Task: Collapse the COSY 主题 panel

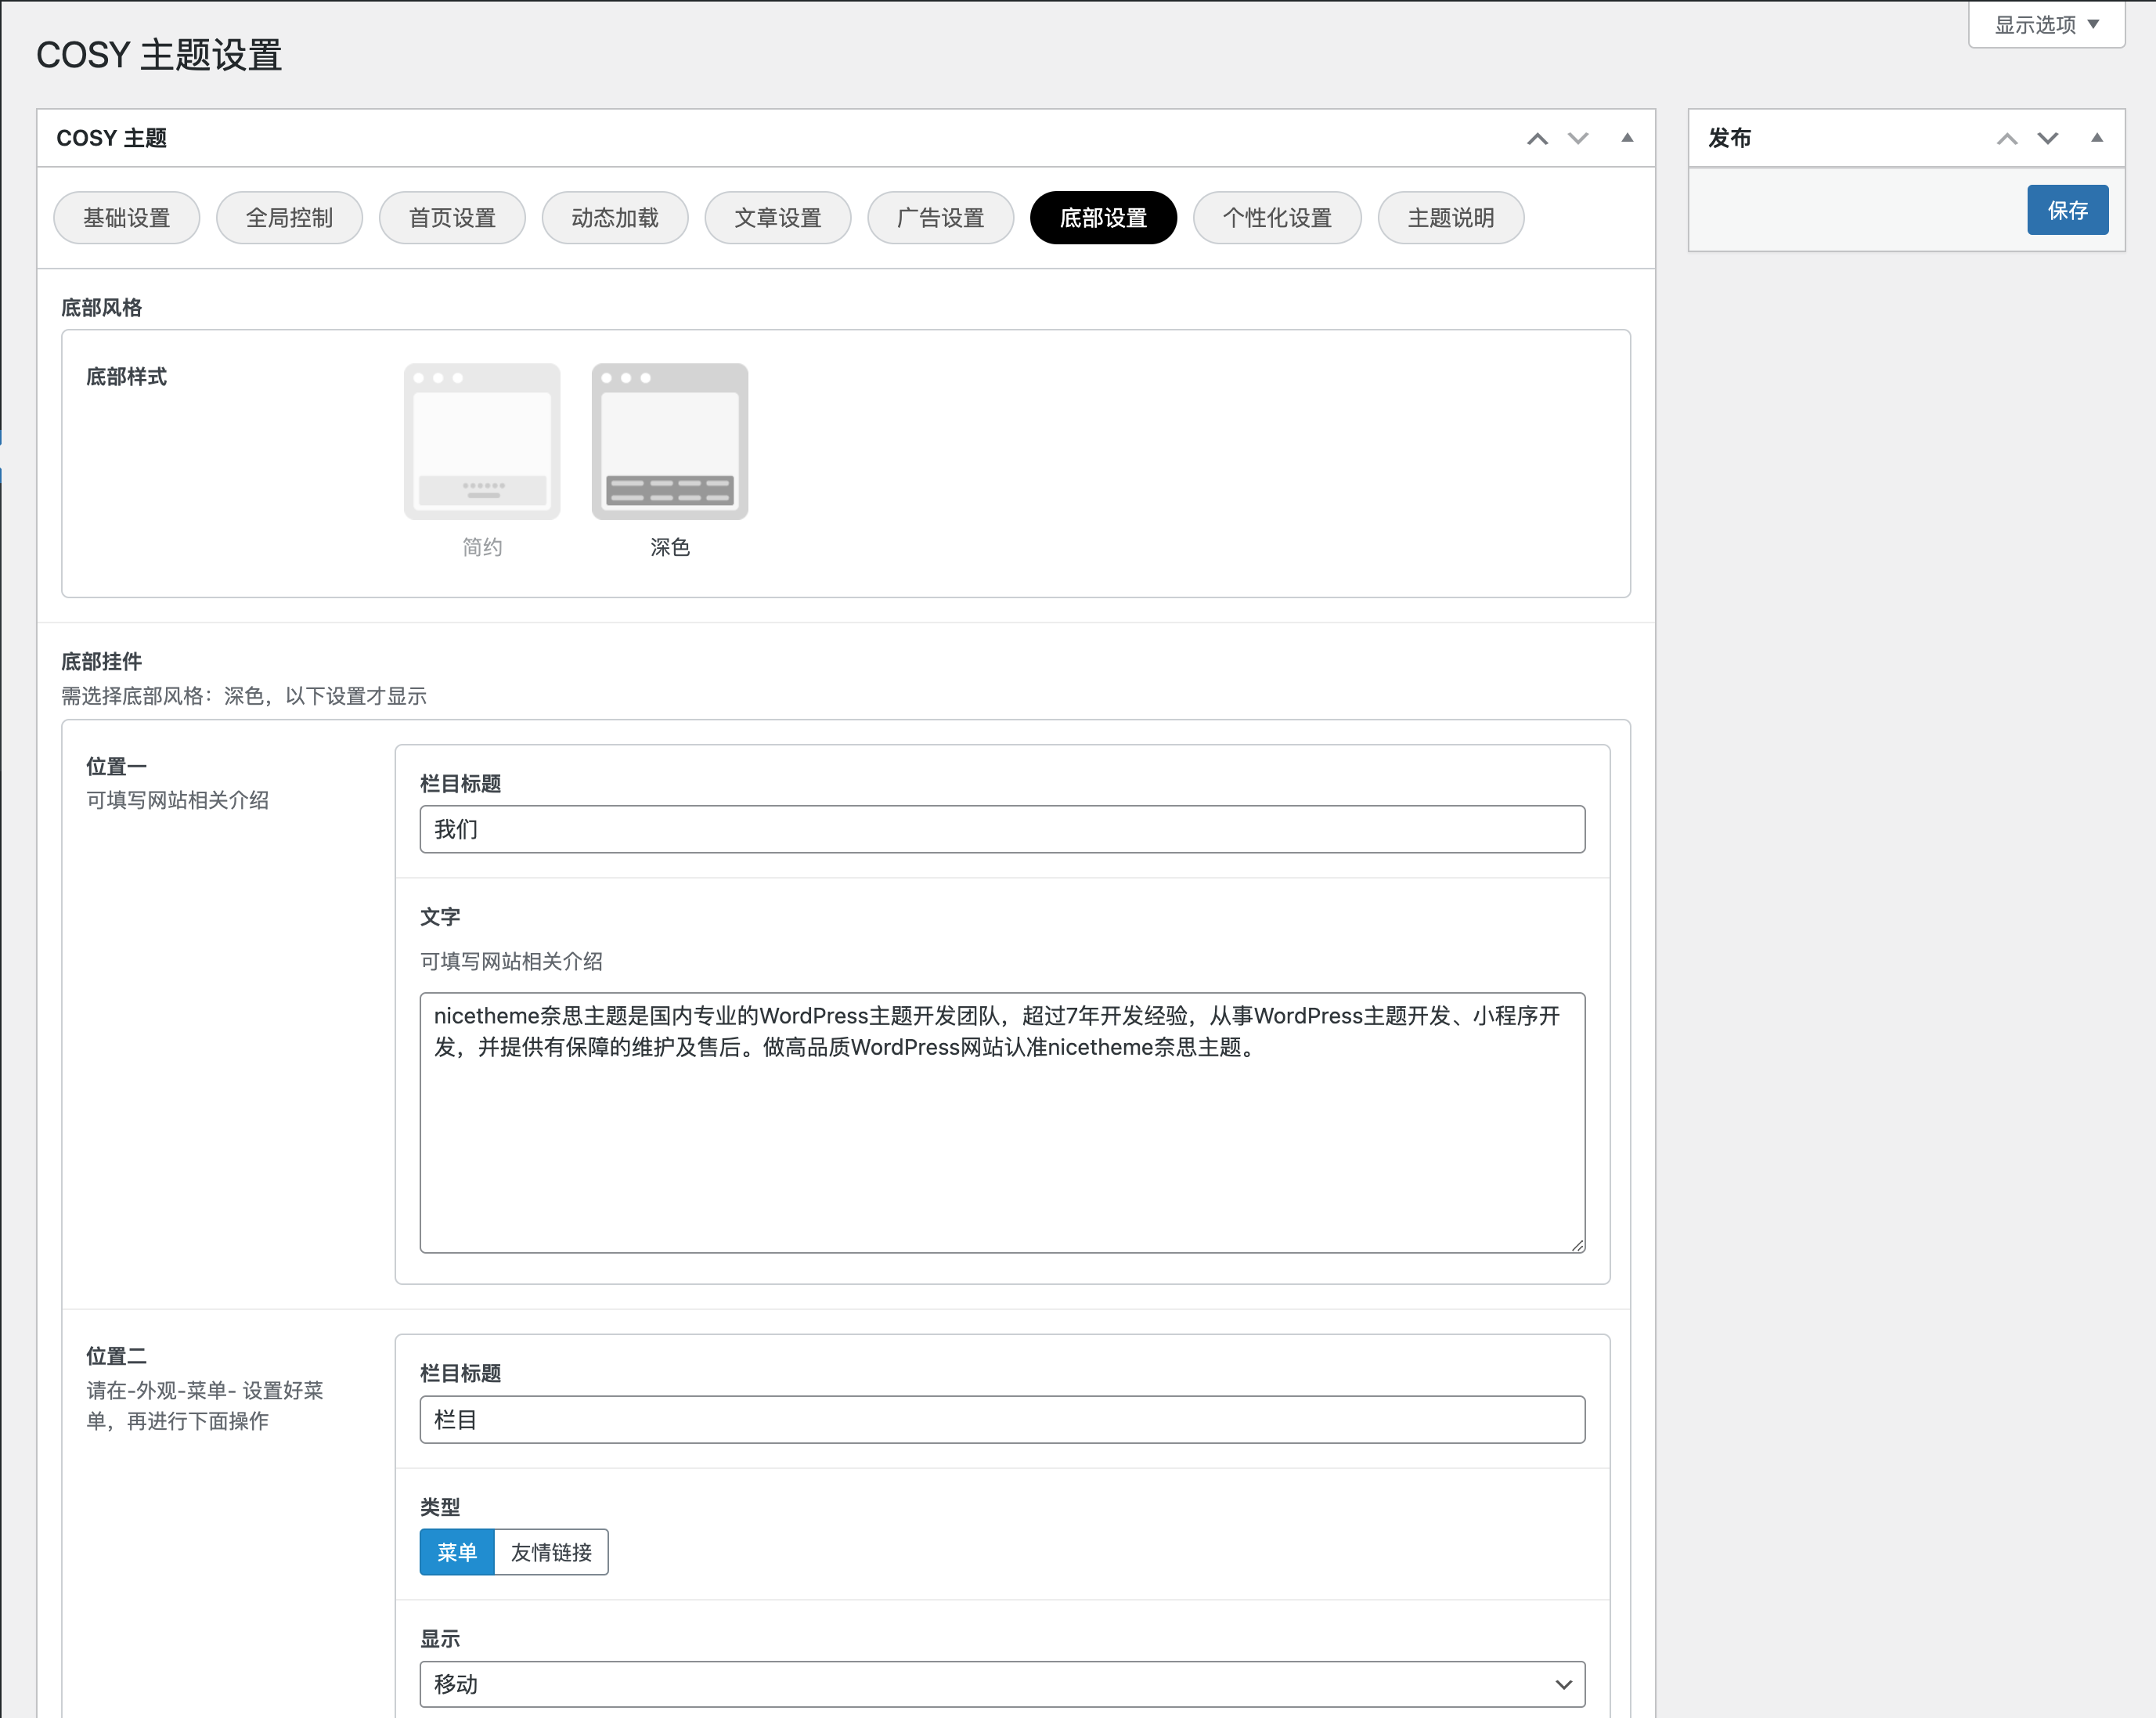Action: click(x=1627, y=138)
